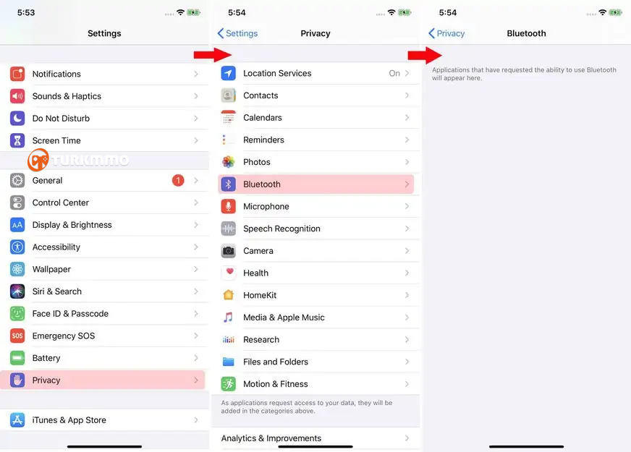Tap the HomeKit house icon
Image resolution: width=631 pixels, height=452 pixels.
tap(228, 295)
